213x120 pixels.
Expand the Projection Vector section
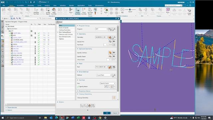[78, 91]
